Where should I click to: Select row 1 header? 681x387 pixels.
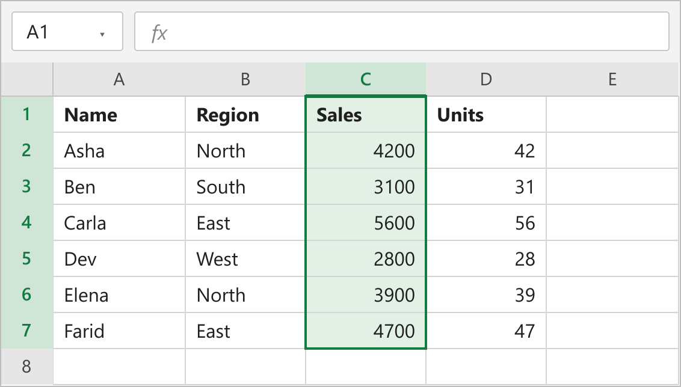click(27, 114)
